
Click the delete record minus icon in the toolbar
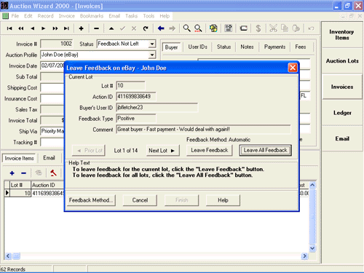coord(96,28)
